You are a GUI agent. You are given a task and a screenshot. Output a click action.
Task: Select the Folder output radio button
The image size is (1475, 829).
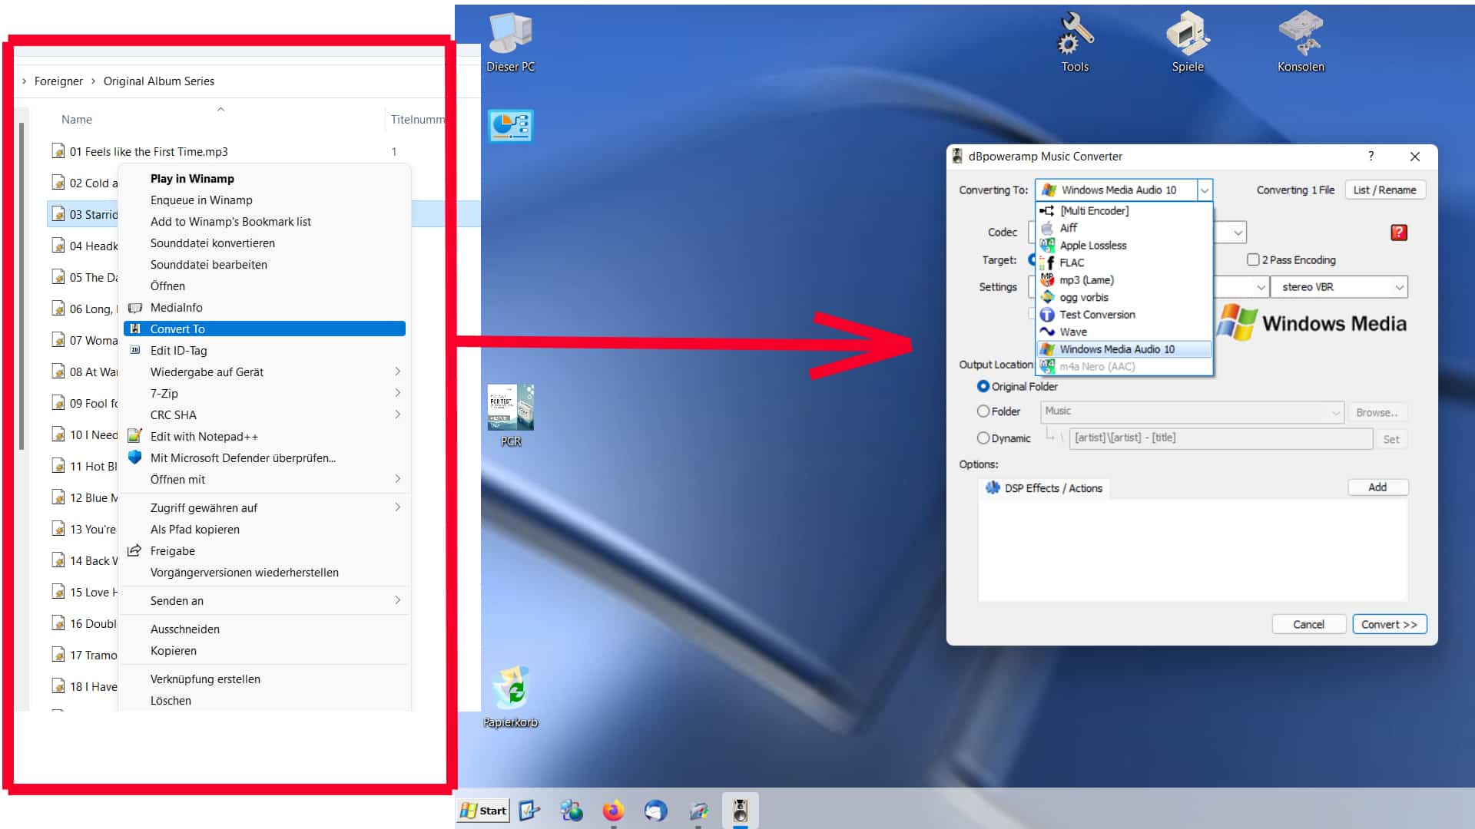pos(983,411)
